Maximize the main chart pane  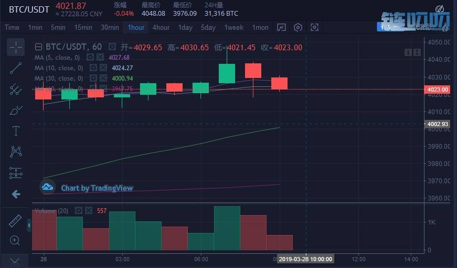click(x=417, y=52)
